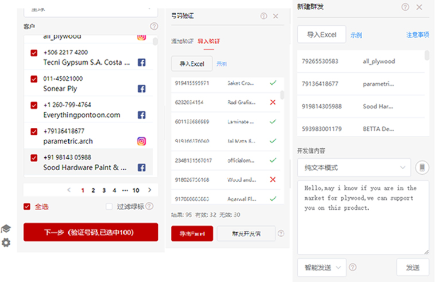This screenshot has height=282, width=435.
Task: Open the 注意事项 link
Action: [417, 35]
